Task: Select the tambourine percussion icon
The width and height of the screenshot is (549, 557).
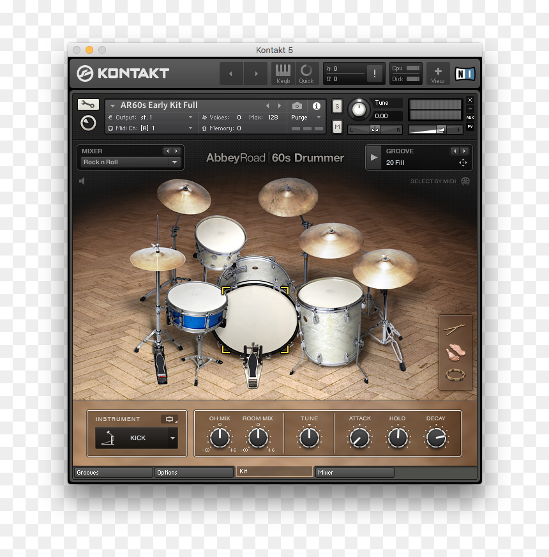Action: (455, 375)
